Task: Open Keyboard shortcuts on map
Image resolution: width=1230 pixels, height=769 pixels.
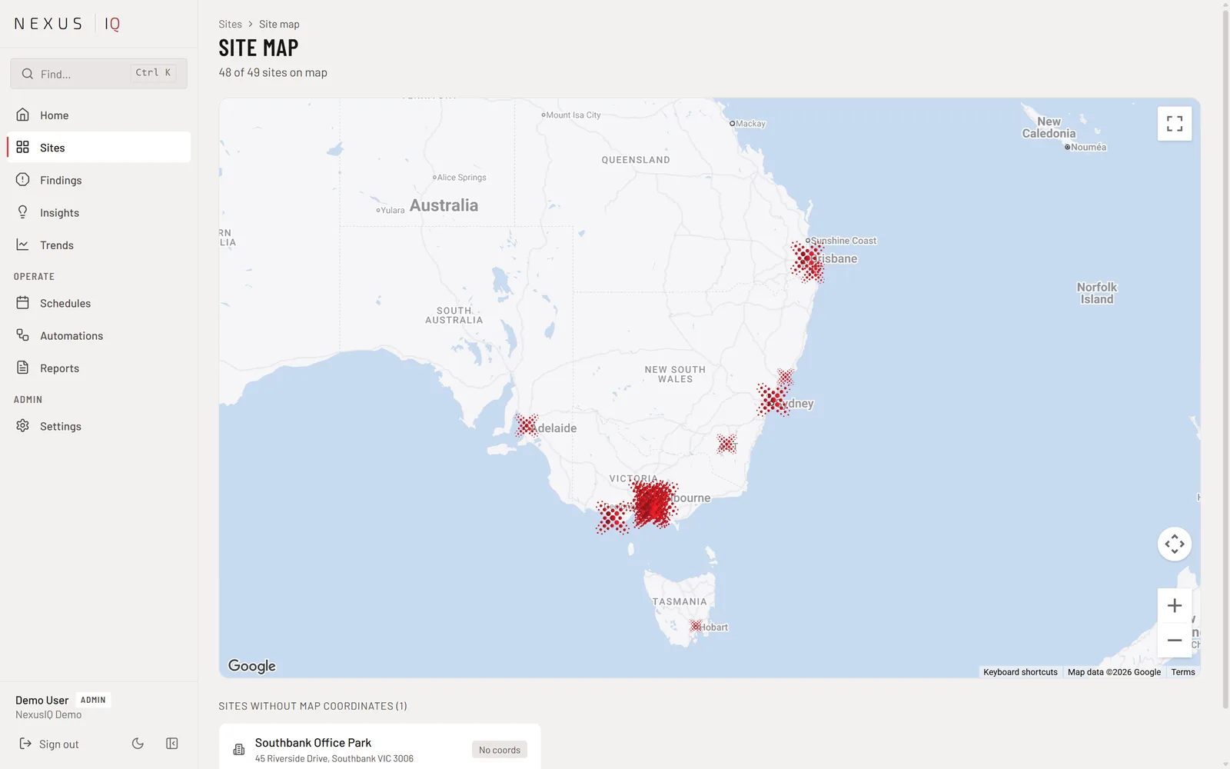Action: [1020, 672]
